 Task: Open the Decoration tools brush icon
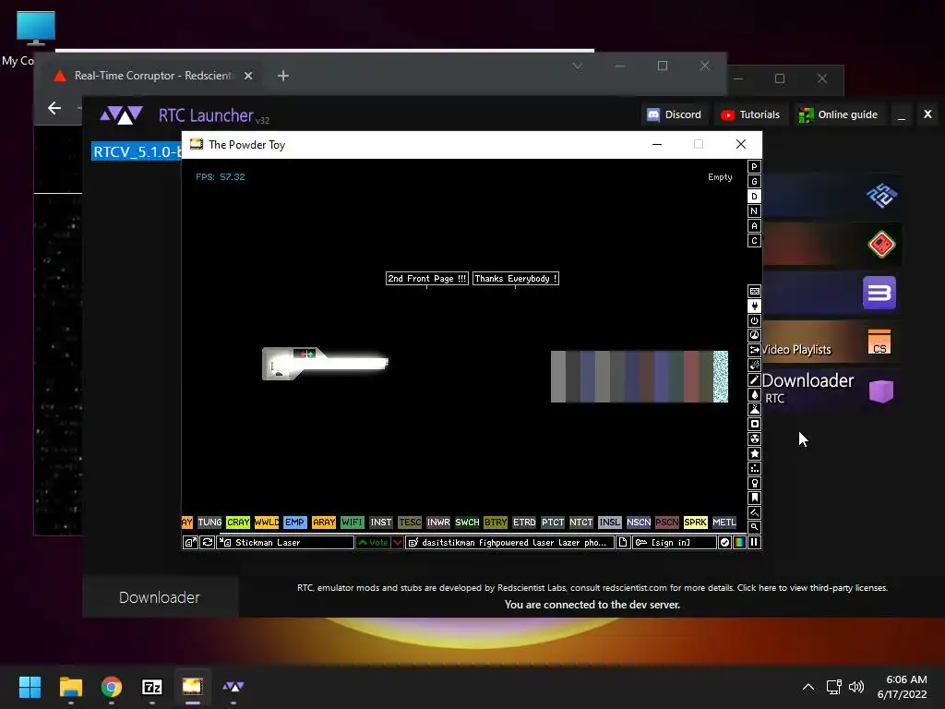[754, 512]
